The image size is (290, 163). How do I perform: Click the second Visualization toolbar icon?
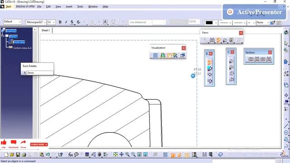tap(163, 55)
